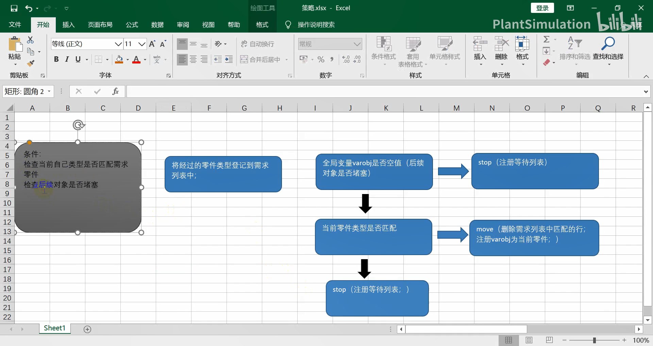Open the drawing Format (格式) tab
The width and height of the screenshot is (653, 346).
tap(262, 25)
